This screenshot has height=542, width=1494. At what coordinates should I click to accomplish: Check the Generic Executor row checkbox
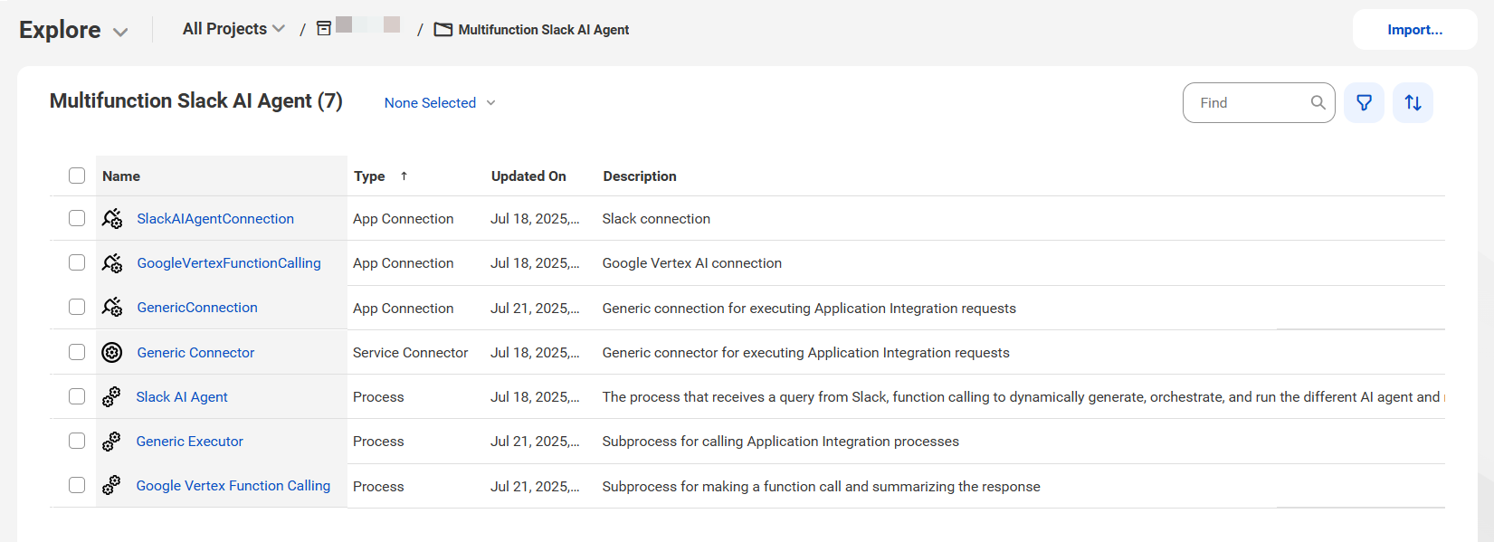click(77, 441)
